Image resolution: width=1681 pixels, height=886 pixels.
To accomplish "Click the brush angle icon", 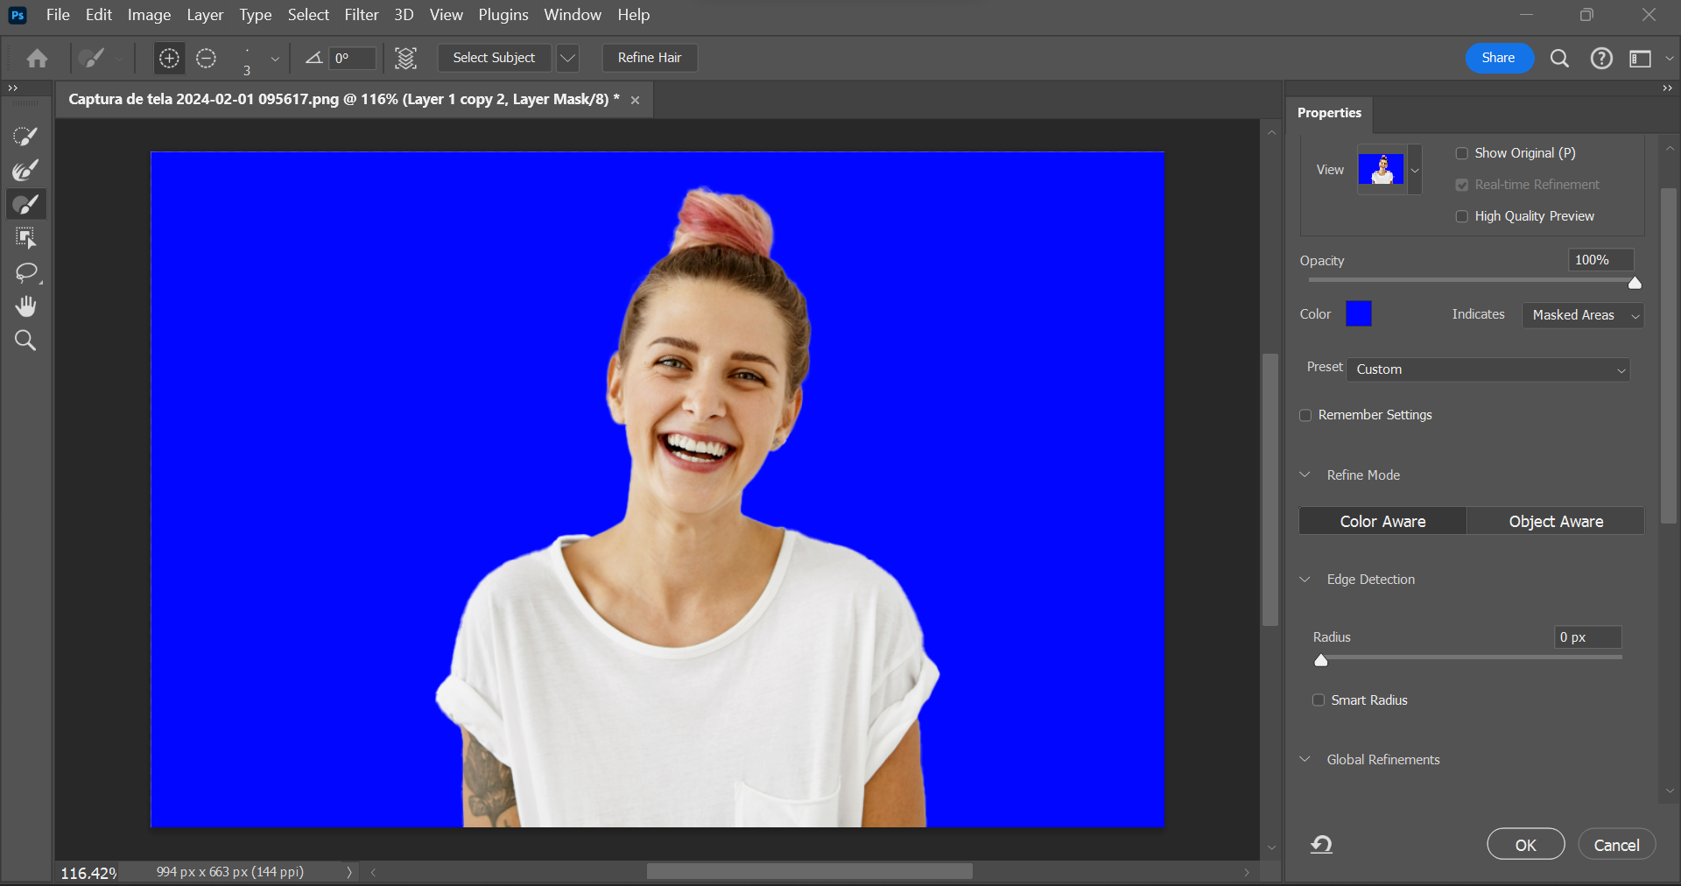I will pyautogui.click(x=313, y=58).
